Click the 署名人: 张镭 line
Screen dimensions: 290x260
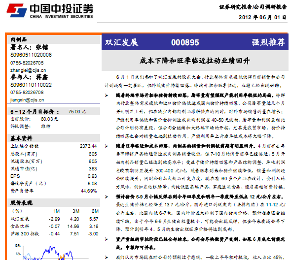[29, 47]
